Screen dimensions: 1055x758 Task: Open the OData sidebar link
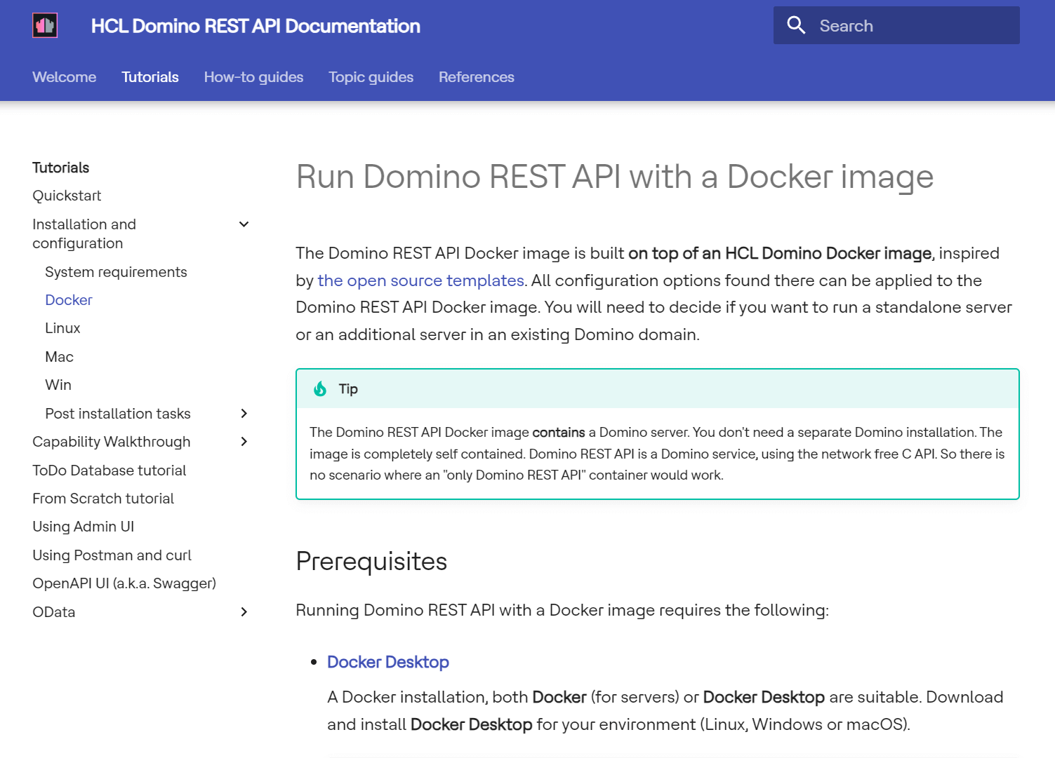coord(54,612)
